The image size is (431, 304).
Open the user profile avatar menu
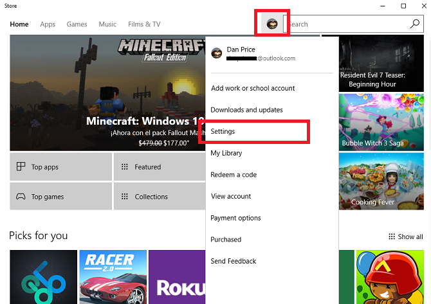pos(272,24)
